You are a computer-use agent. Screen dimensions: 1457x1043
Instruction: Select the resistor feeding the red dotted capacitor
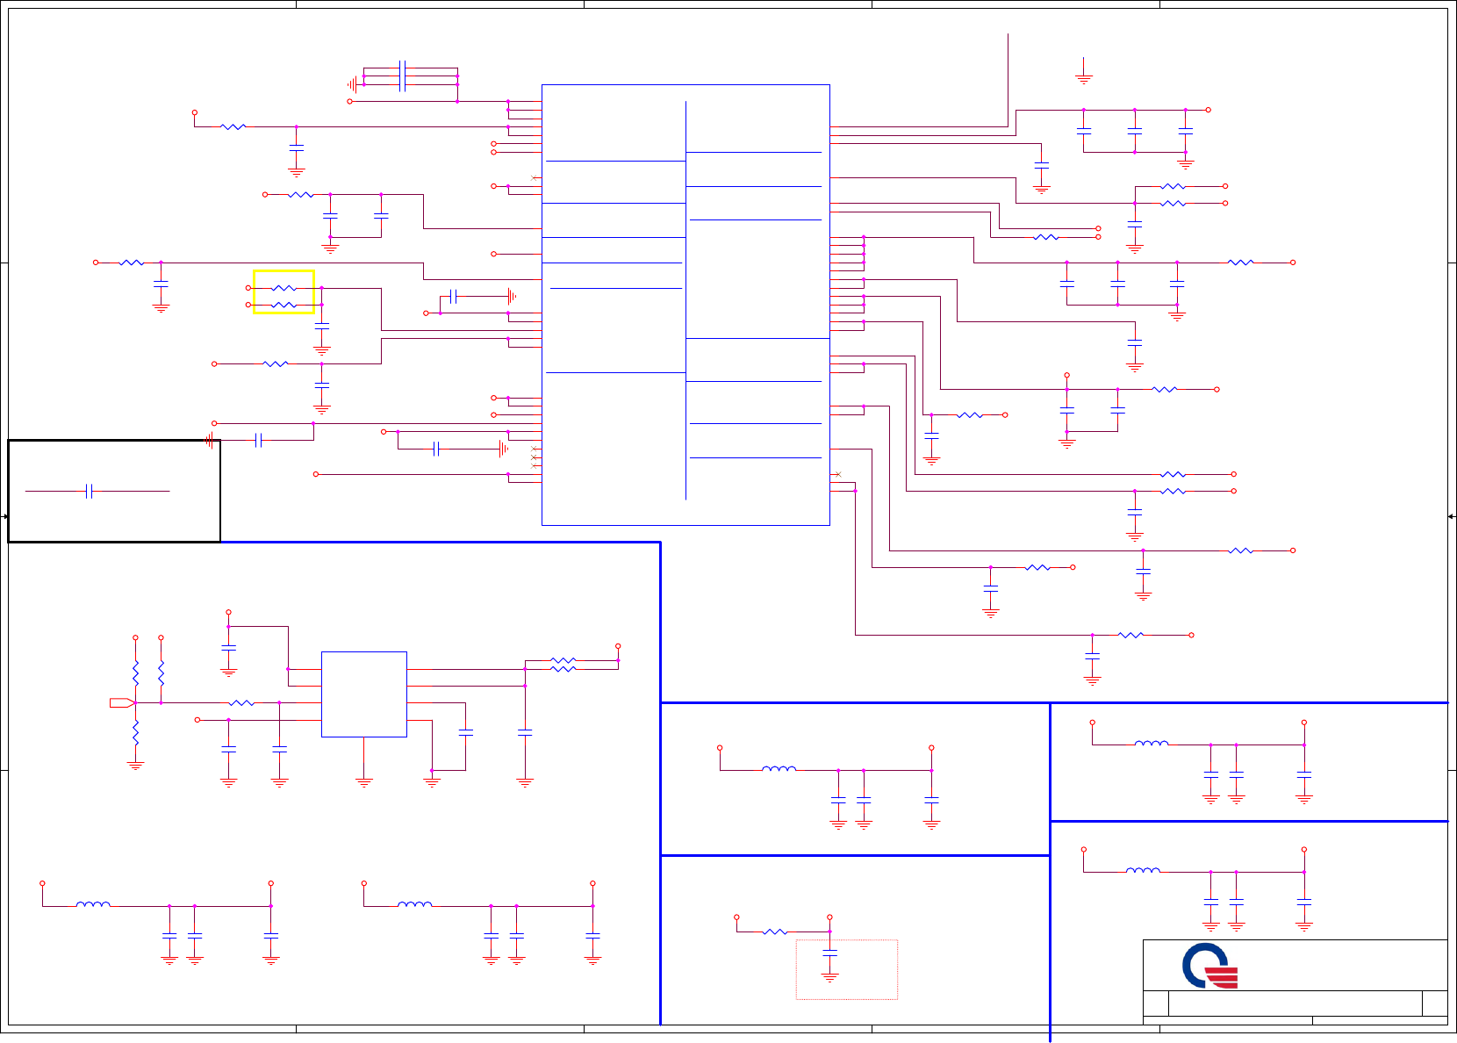[x=775, y=932]
